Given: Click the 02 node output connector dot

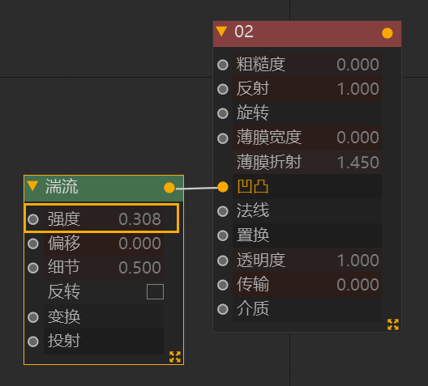Looking at the screenshot, I should pos(387,33).
